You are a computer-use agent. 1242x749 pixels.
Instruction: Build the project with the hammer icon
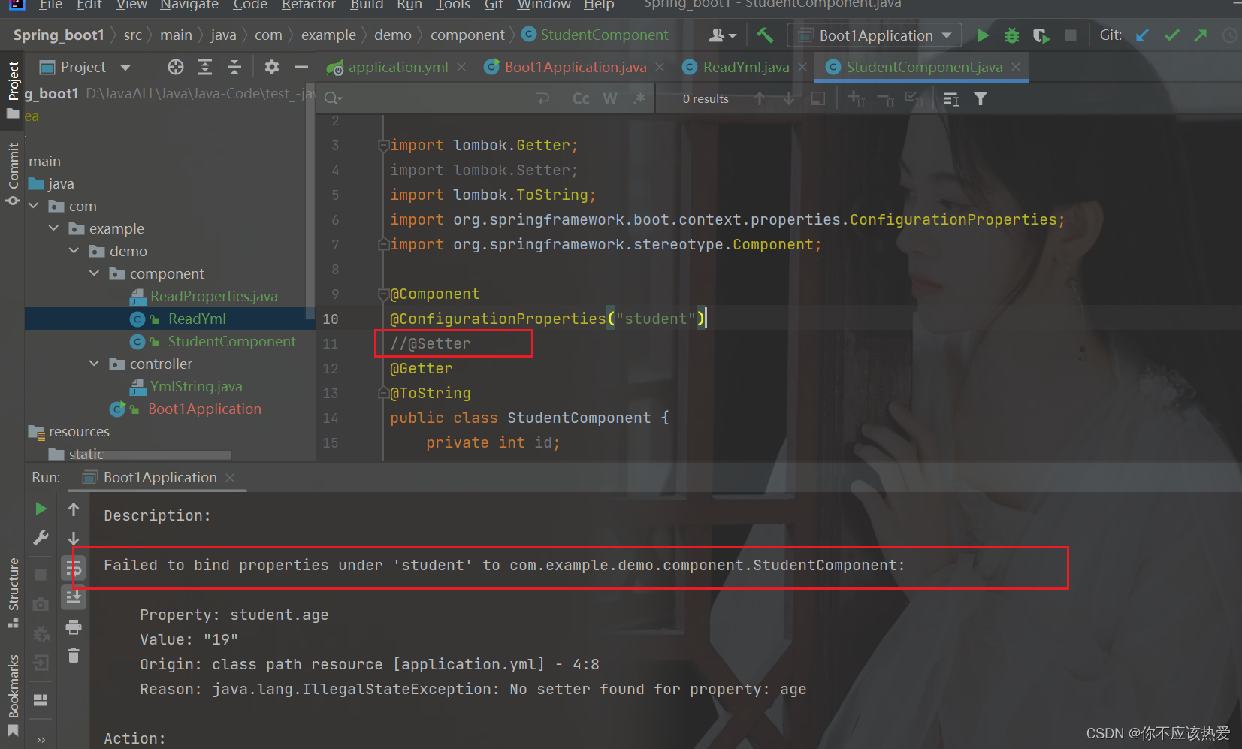point(766,35)
